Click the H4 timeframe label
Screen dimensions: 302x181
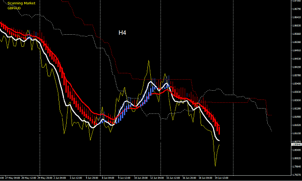[x=122, y=33]
